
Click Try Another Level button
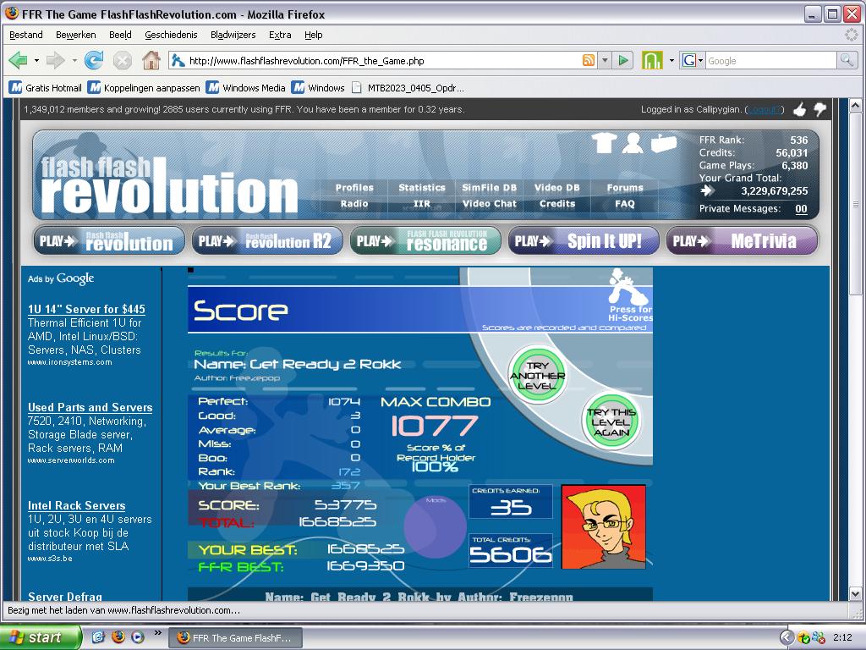pos(537,375)
